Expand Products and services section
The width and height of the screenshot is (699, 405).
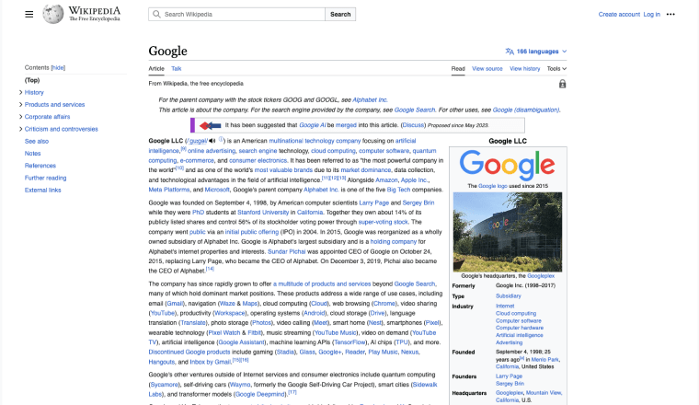(20, 104)
